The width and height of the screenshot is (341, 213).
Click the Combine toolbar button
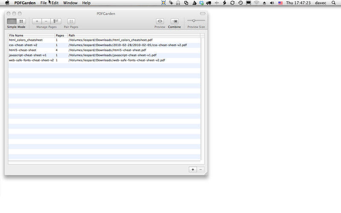[x=174, y=21]
